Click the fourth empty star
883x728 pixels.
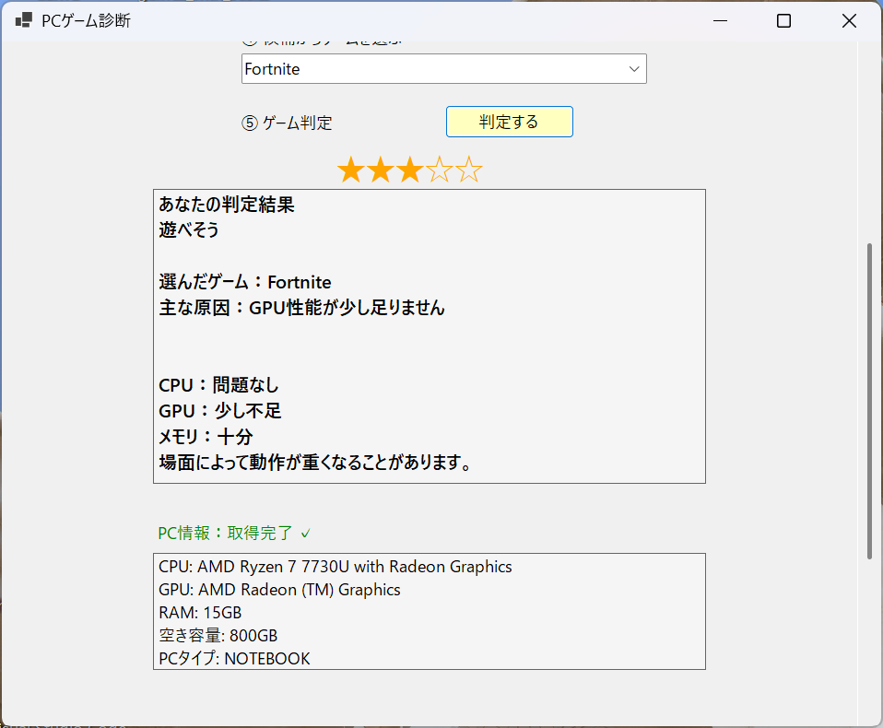coord(440,170)
